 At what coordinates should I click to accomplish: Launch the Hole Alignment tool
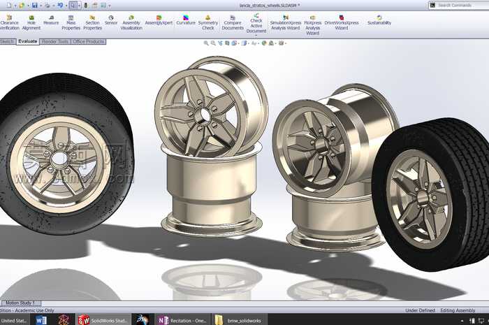(x=31, y=22)
